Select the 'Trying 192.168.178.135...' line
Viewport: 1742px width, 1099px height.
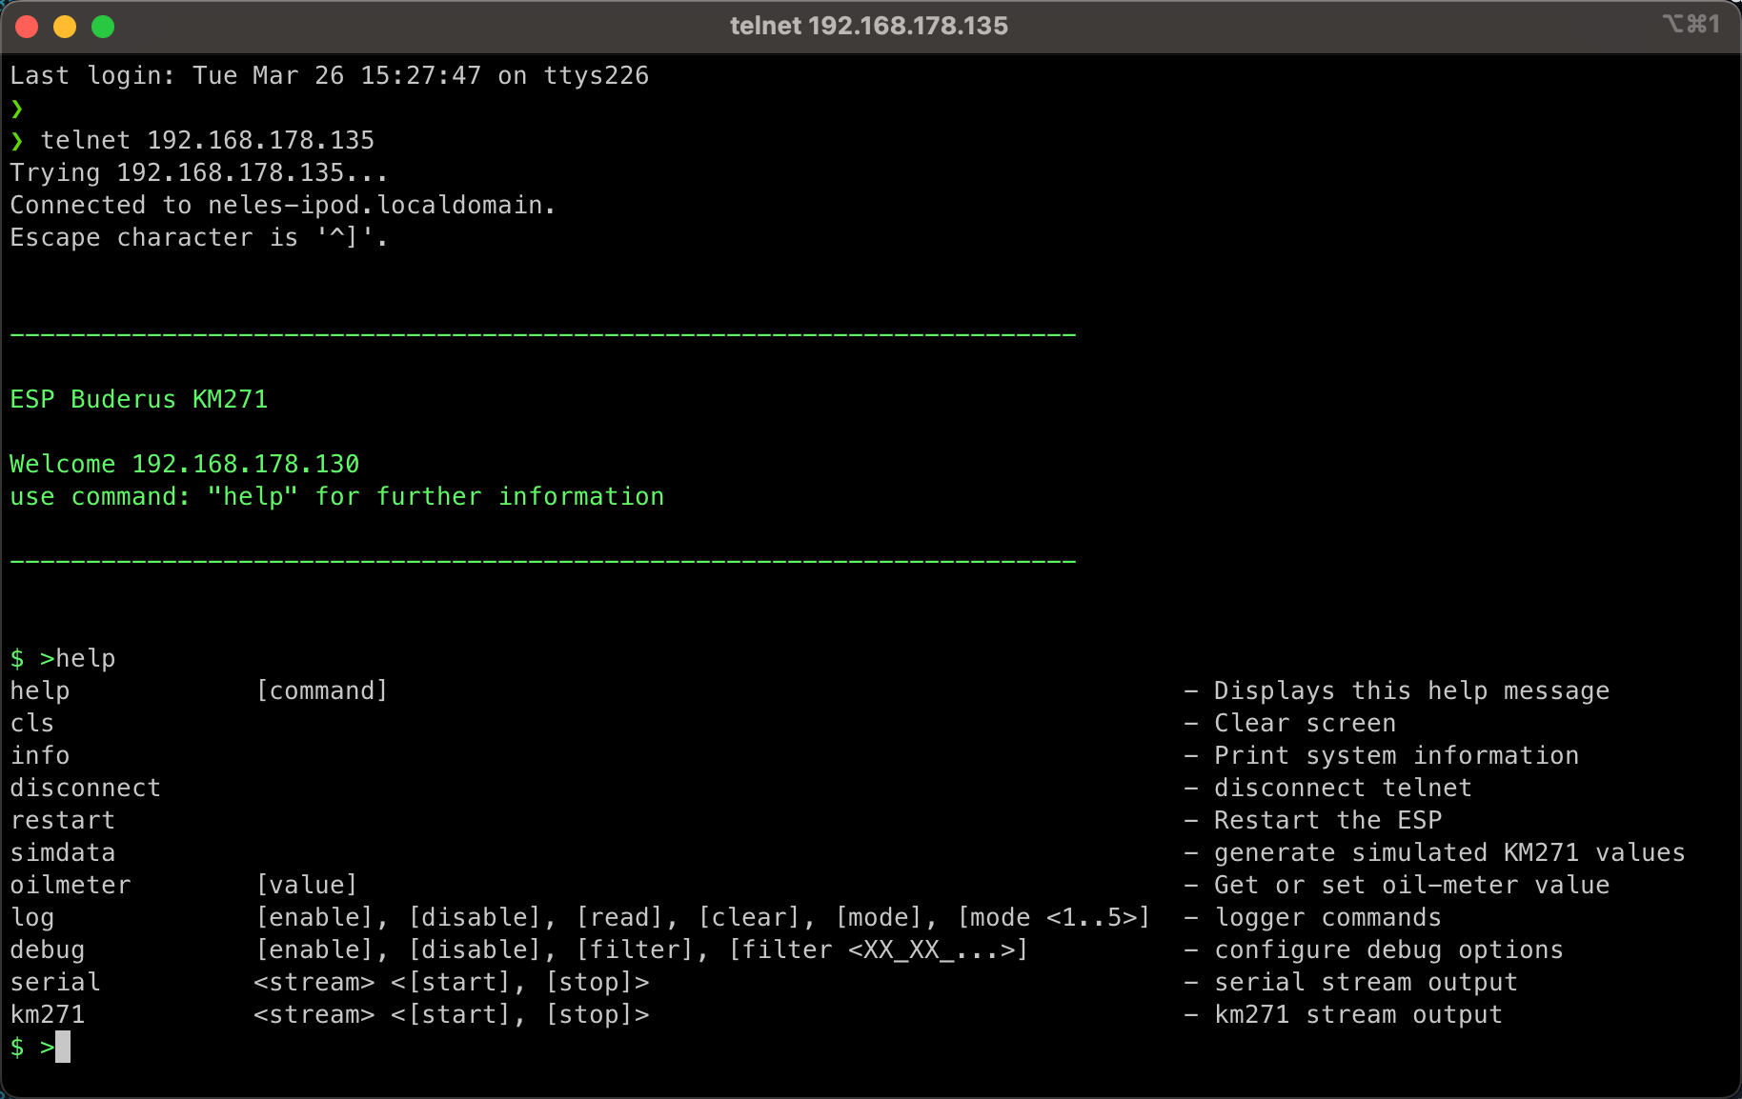click(199, 172)
